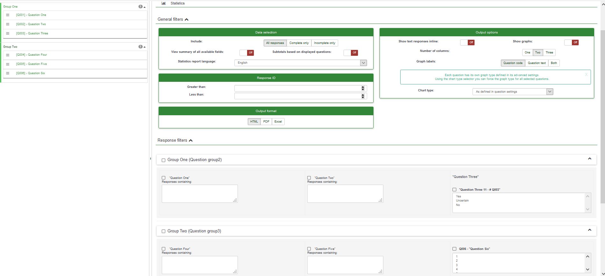
Task: Collapse Group Two in the sidebar
Action: pyautogui.click(x=145, y=47)
